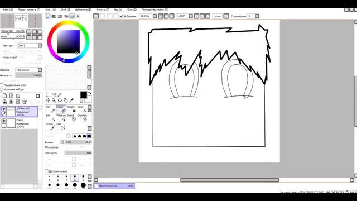This screenshot has height=201, width=357.
Task: Open the Помощь/Настройки menu
Action: pos(155,9)
